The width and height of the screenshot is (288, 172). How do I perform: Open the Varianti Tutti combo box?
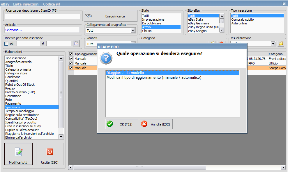tap(111, 44)
